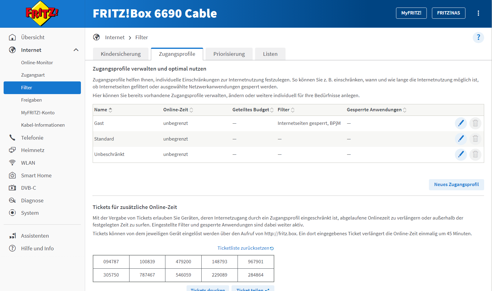This screenshot has height=291, width=492.
Task: Click the DVB-C television icon
Action: [x=12, y=188]
